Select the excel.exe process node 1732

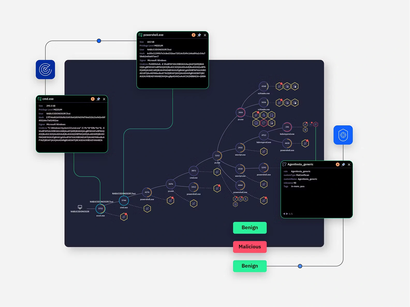100,209
